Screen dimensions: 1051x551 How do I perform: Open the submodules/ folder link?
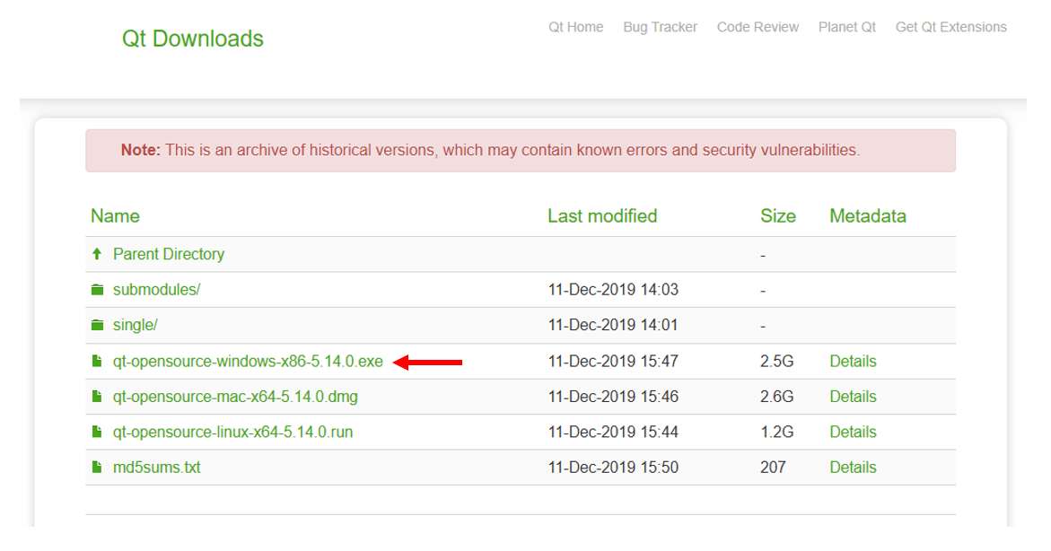click(157, 290)
